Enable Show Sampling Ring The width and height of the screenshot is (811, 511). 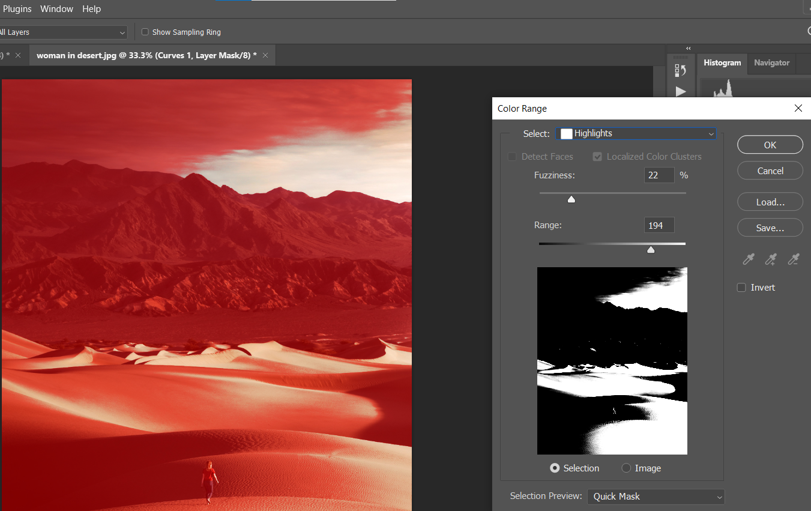[145, 32]
